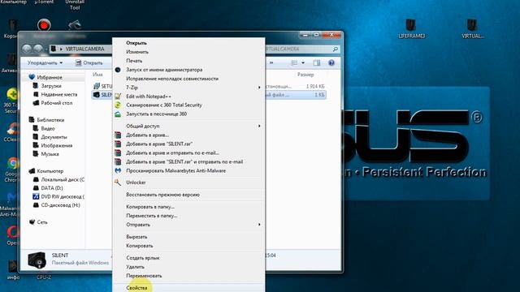
Task: Toggle the preview pane icon
Action: pyautogui.click(x=317, y=63)
